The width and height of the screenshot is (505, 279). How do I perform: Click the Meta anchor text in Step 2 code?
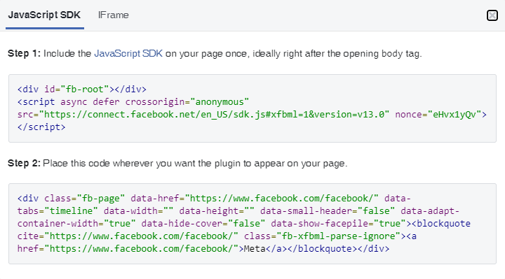click(x=255, y=249)
